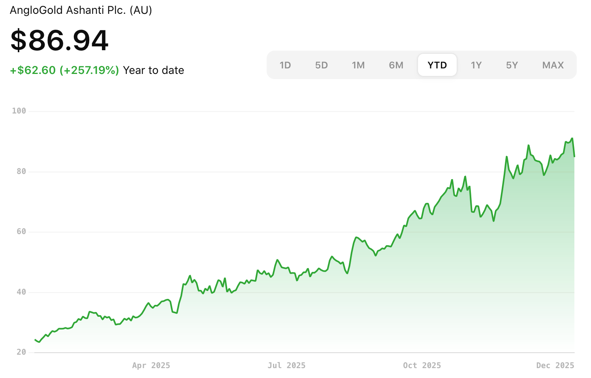Click the $86.94 current price
The height and width of the screenshot is (378, 591).
[x=59, y=40]
